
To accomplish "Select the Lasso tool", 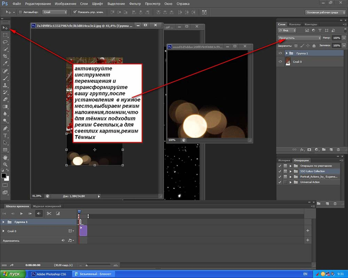I will point(5,42).
